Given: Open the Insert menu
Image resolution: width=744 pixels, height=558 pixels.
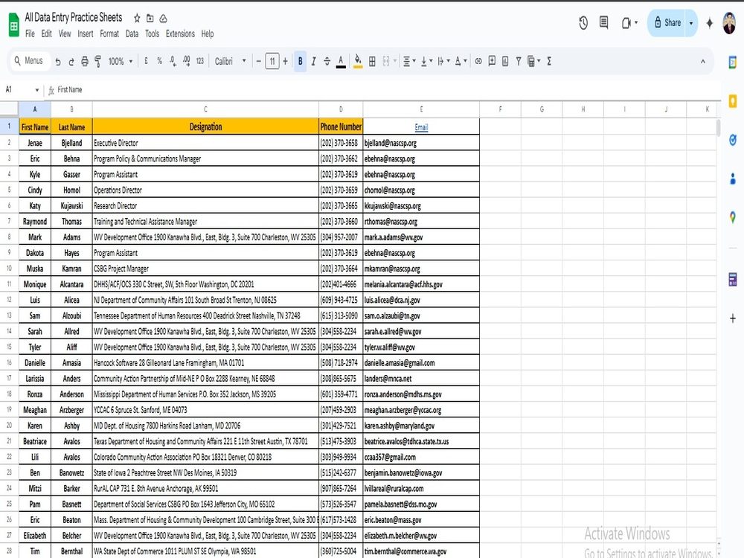Looking at the screenshot, I should 86,33.
